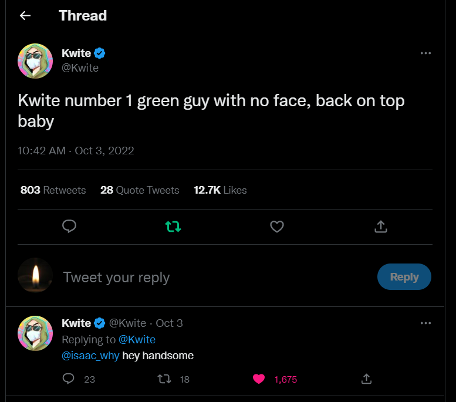View the 28 Quote Tweets list
Image resolution: width=456 pixels, height=402 pixels.
(140, 190)
